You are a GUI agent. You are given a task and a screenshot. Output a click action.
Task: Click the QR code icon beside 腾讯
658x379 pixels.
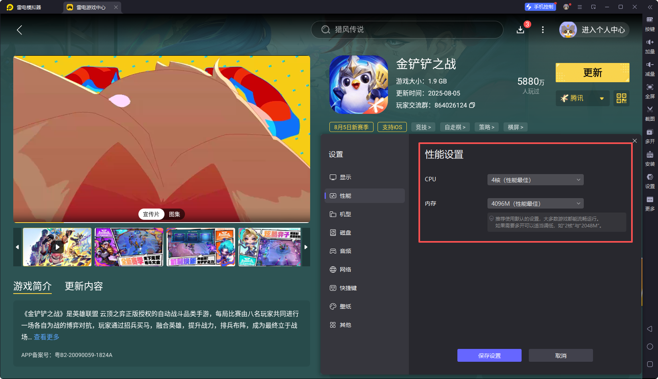click(x=621, y=98)
